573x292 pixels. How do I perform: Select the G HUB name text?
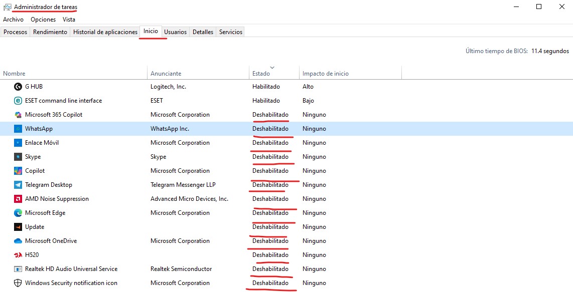pyautogui.click(x=34, y=87)
